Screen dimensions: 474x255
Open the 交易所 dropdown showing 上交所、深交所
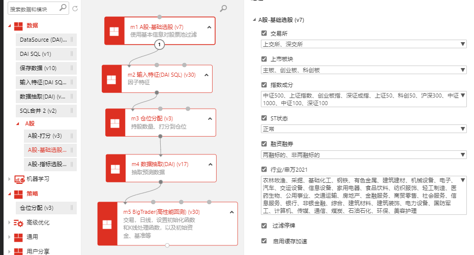(x=364, y=44)
